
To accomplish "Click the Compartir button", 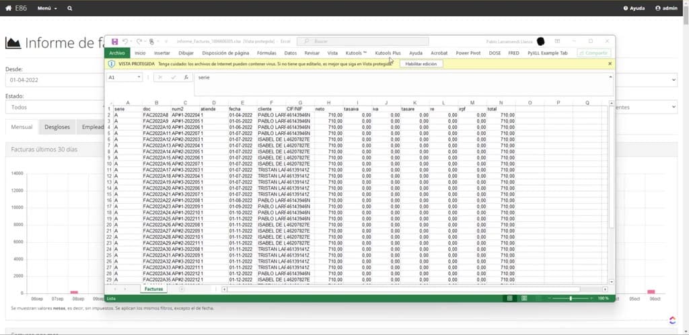I will pyautogui.click(x=593, y=52).
